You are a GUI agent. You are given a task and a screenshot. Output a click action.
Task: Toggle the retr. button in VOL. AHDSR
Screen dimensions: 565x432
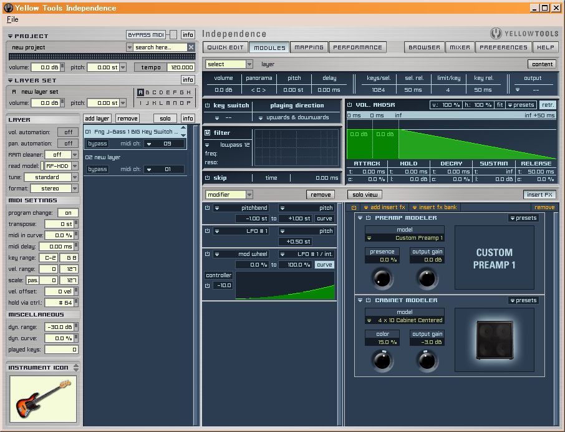point(548,105)
